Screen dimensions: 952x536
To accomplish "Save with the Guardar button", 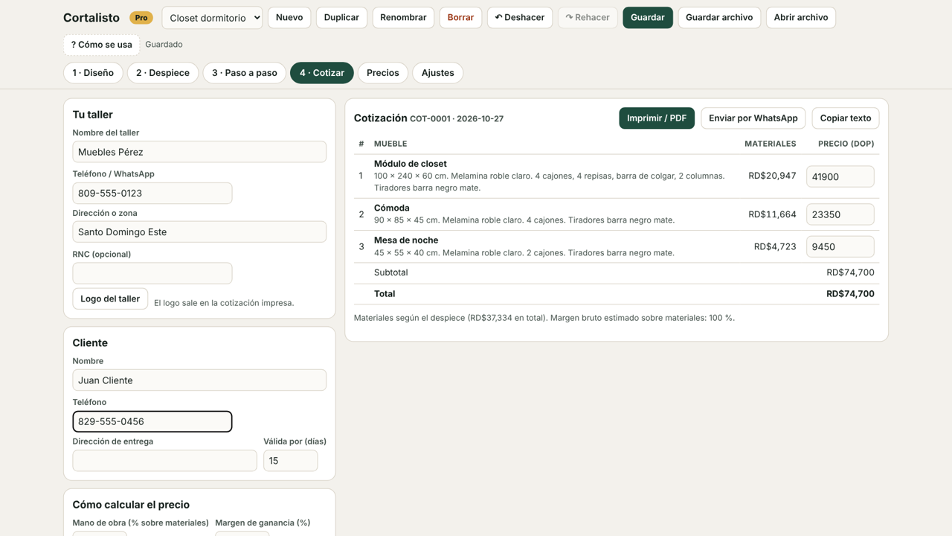I will (x=648, y=17).
